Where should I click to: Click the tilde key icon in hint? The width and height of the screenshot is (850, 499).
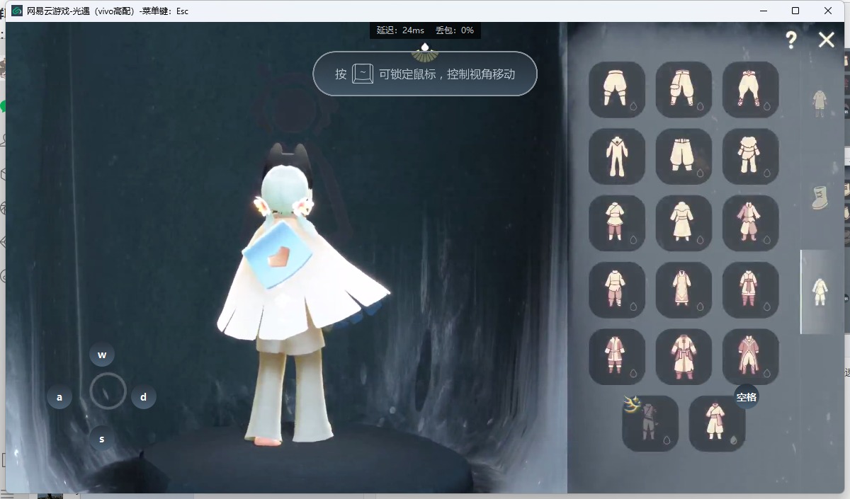[363, 74]
